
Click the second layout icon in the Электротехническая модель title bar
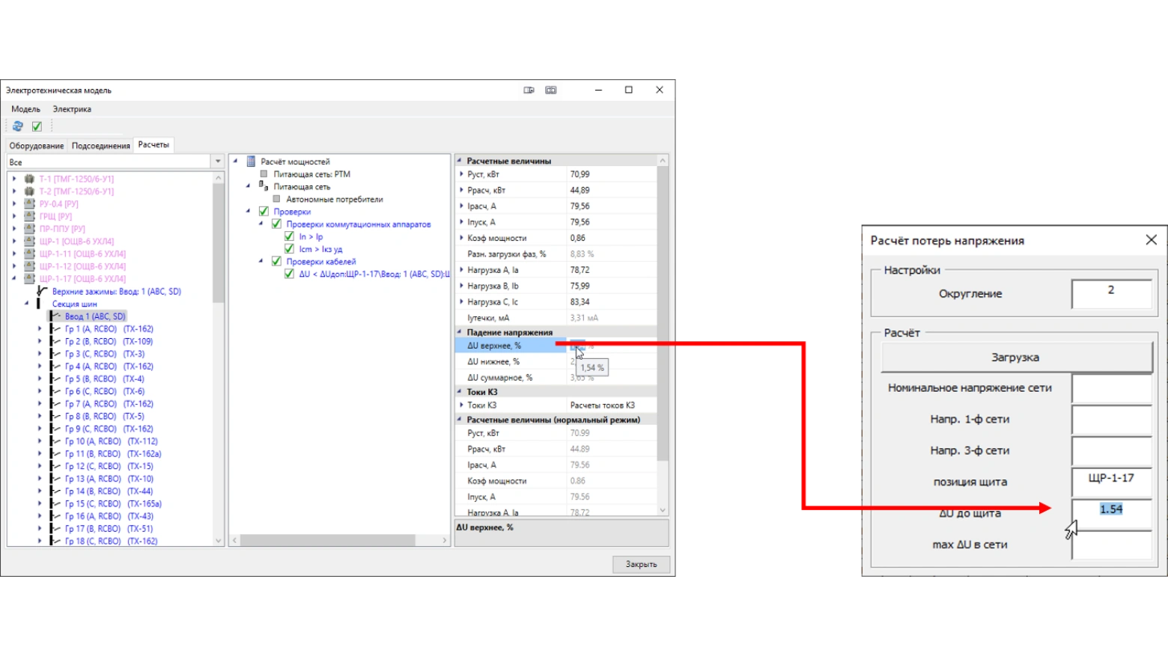pos(551,90)
